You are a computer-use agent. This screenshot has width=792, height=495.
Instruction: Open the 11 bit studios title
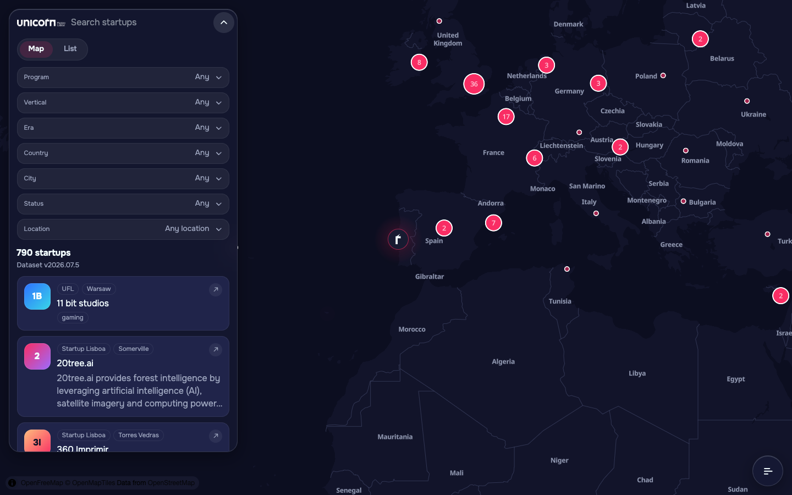[x=83, y=304]
